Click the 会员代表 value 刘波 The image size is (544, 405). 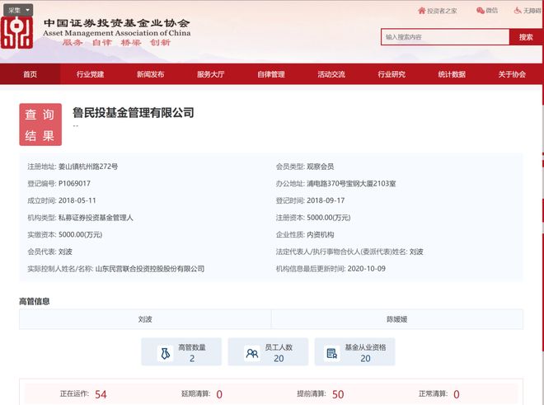tap(65, 252)
